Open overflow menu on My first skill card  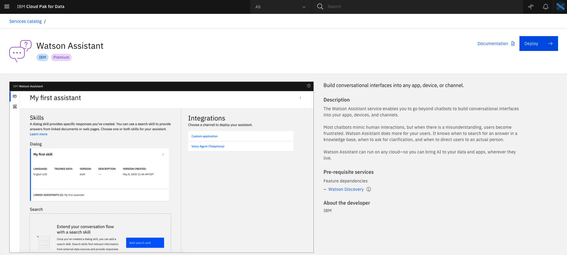click(163, 154)
